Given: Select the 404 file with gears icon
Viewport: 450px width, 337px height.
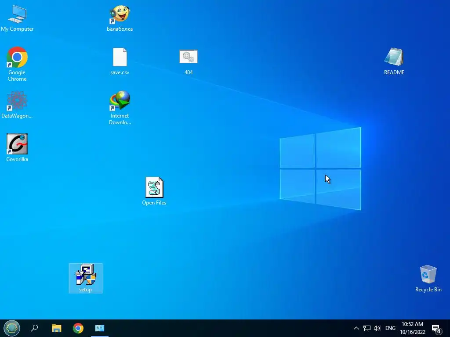Looking at the screenshot, I should click(x=188, y=62).
